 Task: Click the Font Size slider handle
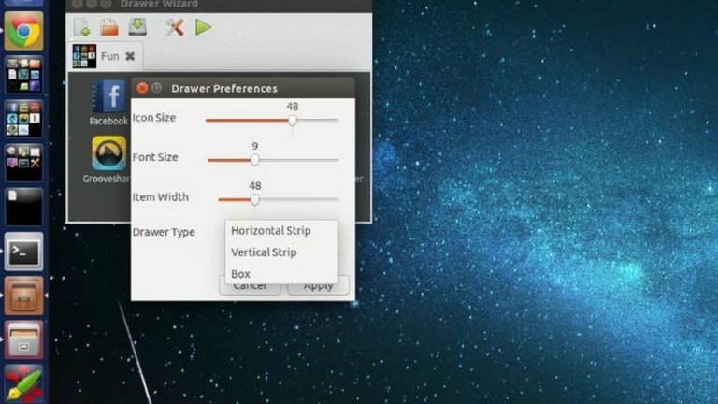click(255, 160)
